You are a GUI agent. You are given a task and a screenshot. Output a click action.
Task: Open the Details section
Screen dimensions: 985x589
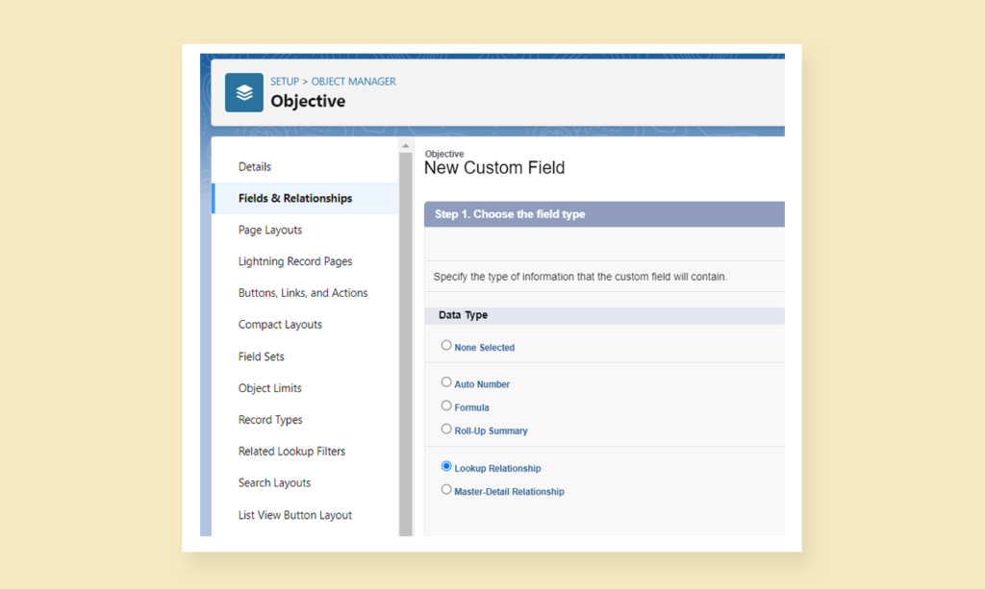(254, 166)
